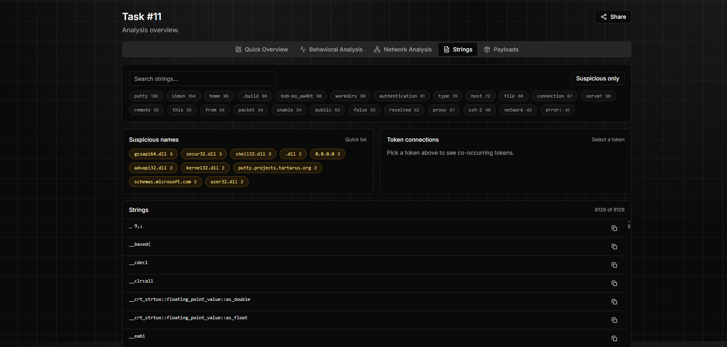727x347 pixels.
Task: Pick the schemas.microsoft.com chip
Action: (x=165, y=182)
